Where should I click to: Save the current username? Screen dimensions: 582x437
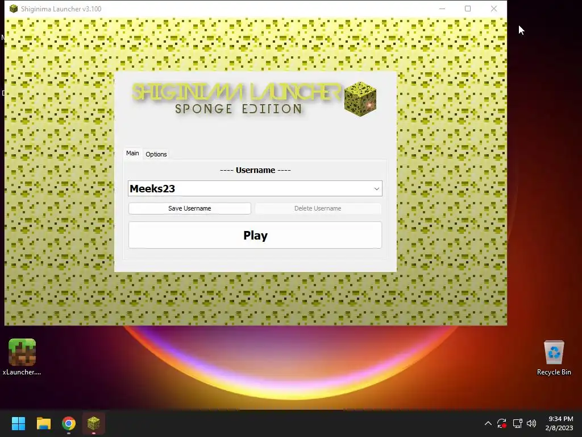[x=190, y=208]
